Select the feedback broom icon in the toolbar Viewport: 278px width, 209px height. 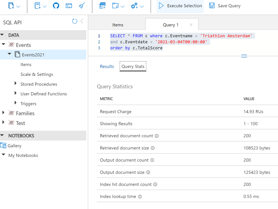(81, 6)
